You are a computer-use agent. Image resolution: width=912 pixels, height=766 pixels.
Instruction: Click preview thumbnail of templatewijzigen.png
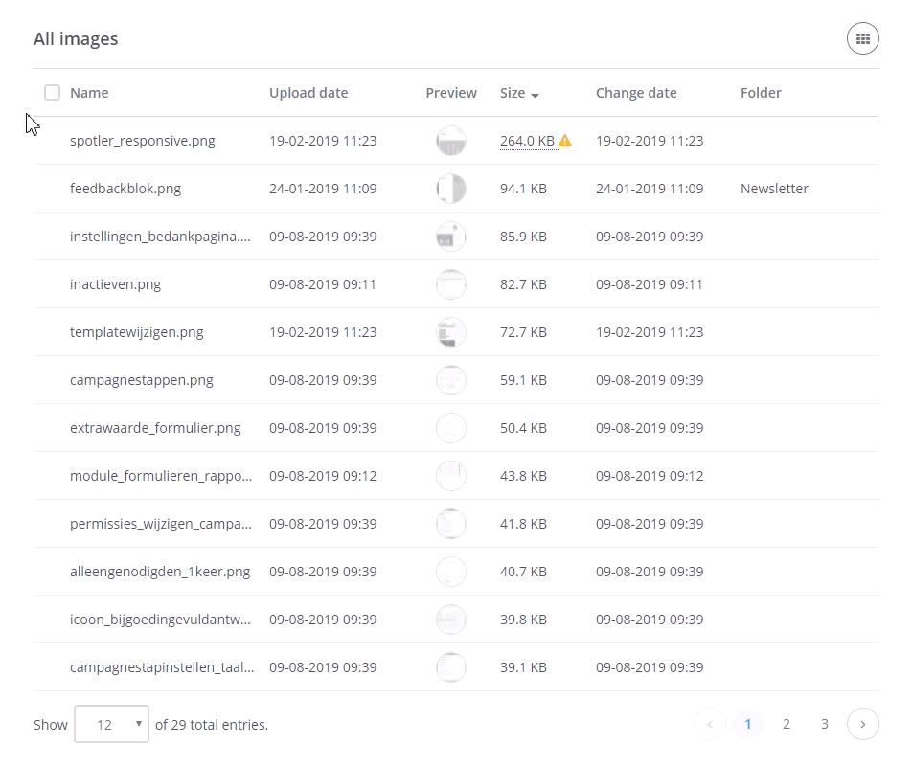[450, 332]
